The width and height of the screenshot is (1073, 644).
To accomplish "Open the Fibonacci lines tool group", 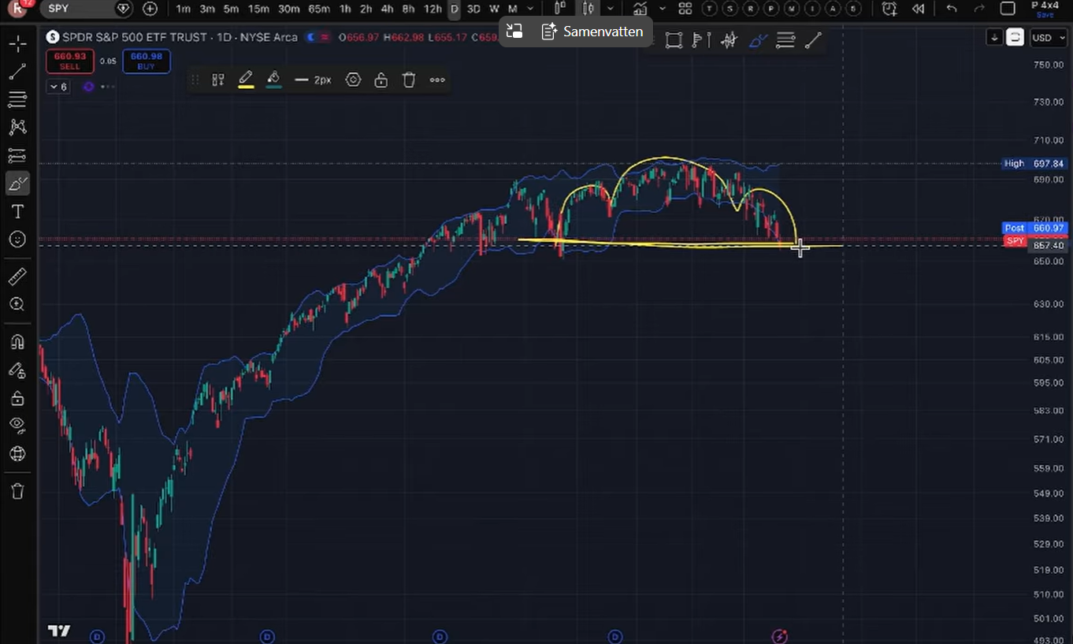I will (17, 99).
